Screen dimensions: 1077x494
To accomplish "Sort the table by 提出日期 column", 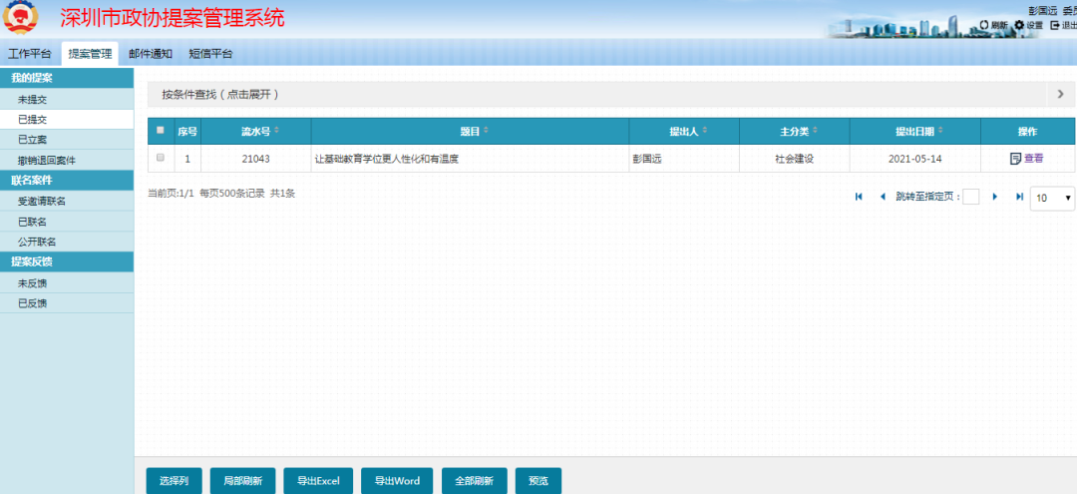I will coord(939,131).
